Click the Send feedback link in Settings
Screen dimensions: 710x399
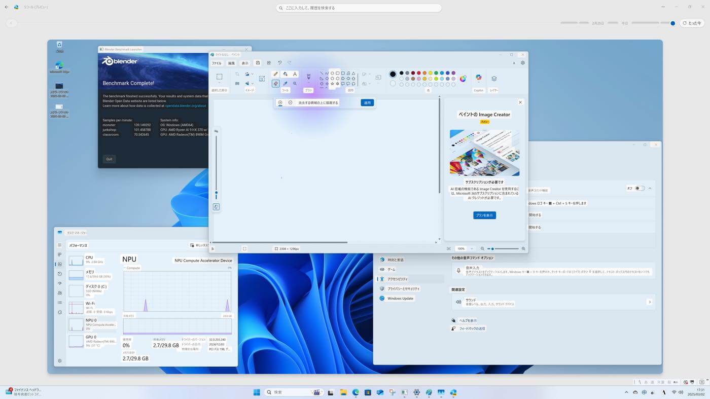point(472,329)
